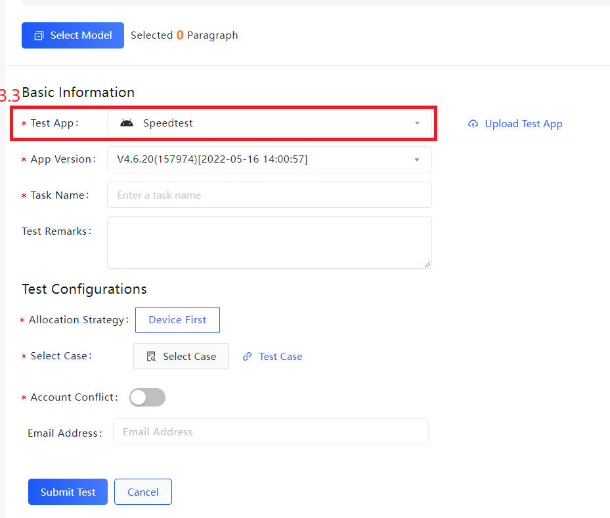
Task: Click the Task Name input field
Action: point(269,195)
